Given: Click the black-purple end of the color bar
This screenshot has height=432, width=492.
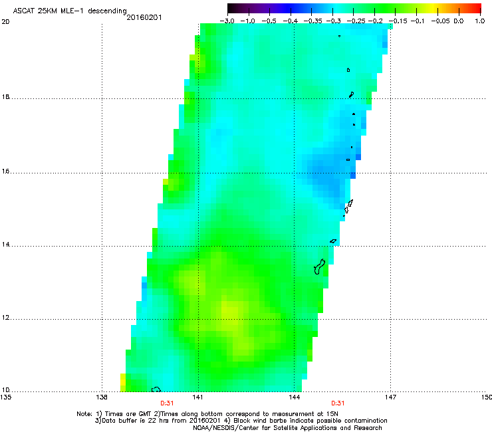Looking at the screenshot, I should pyautogui.click(x=234, y=8).
